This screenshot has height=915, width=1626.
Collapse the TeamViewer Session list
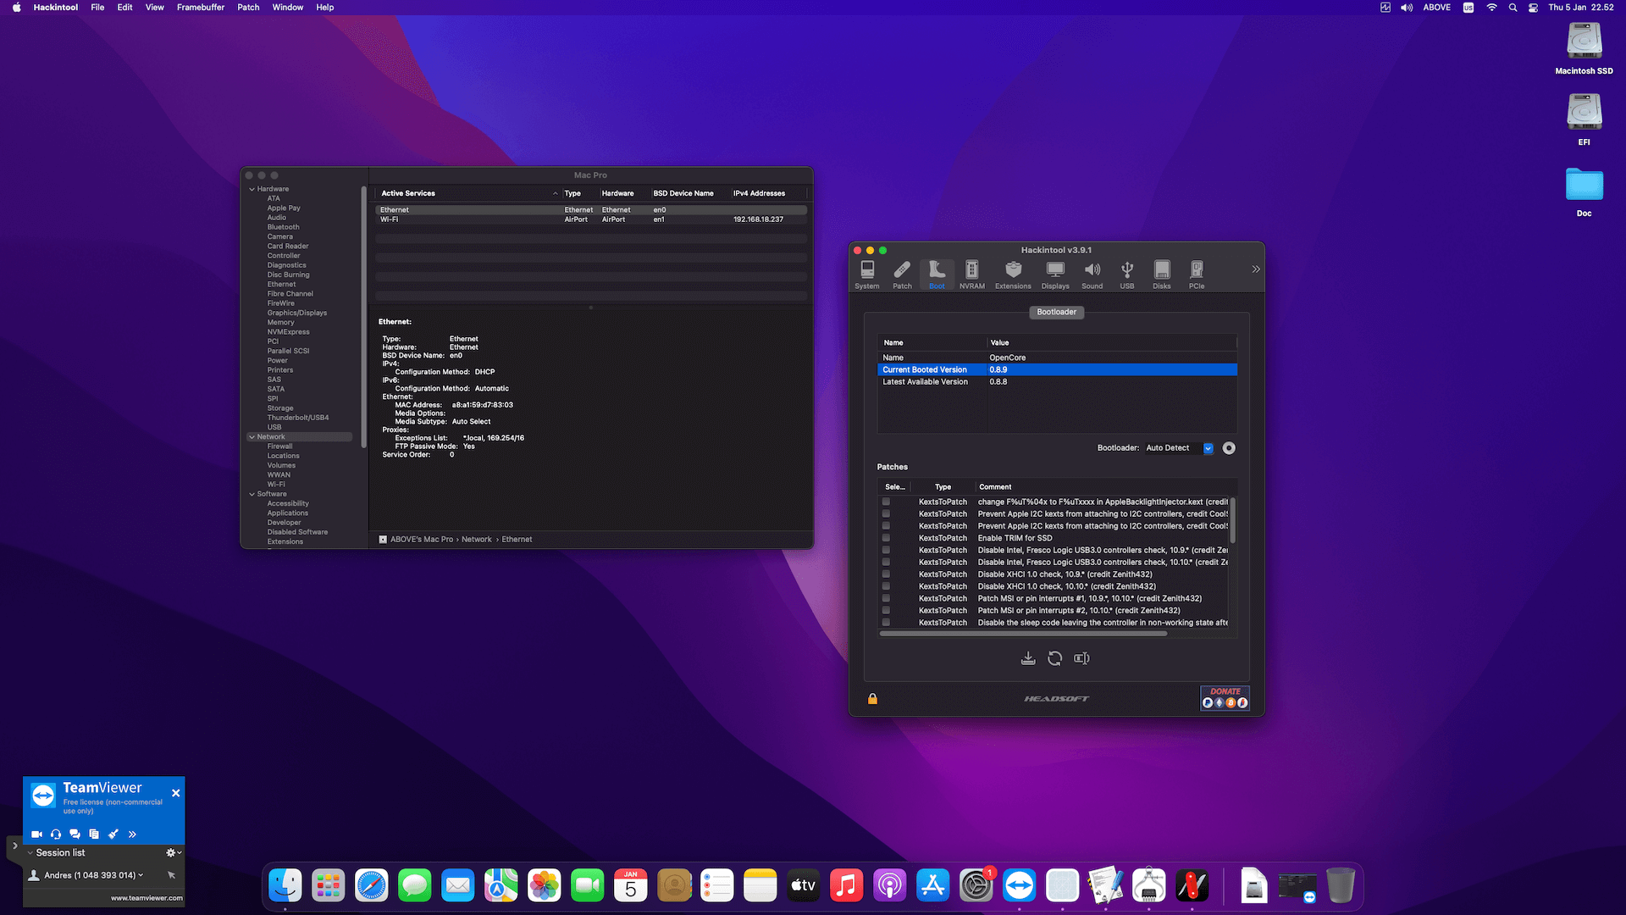(x=30, y=853)
